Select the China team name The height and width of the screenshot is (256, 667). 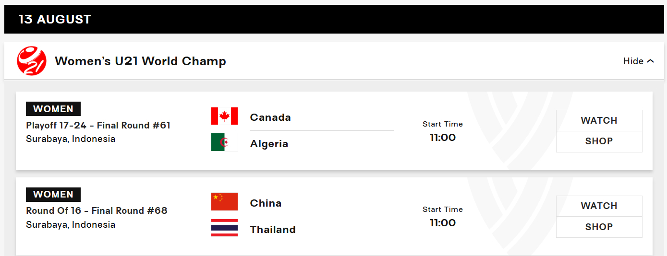266,203
